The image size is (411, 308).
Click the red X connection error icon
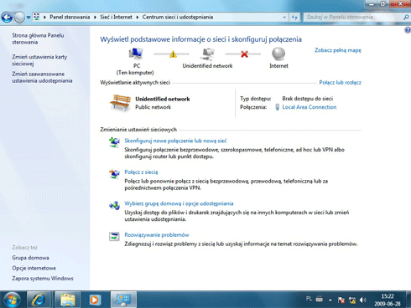pyautogui.click(x=244, y=54)
